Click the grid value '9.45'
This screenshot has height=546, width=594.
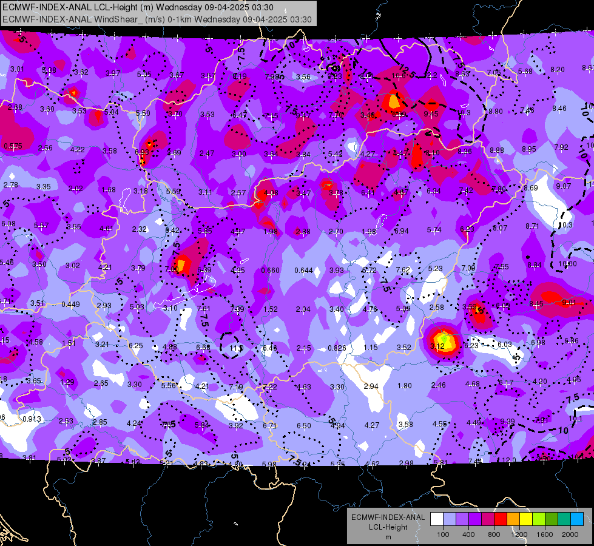pos(431,113)
